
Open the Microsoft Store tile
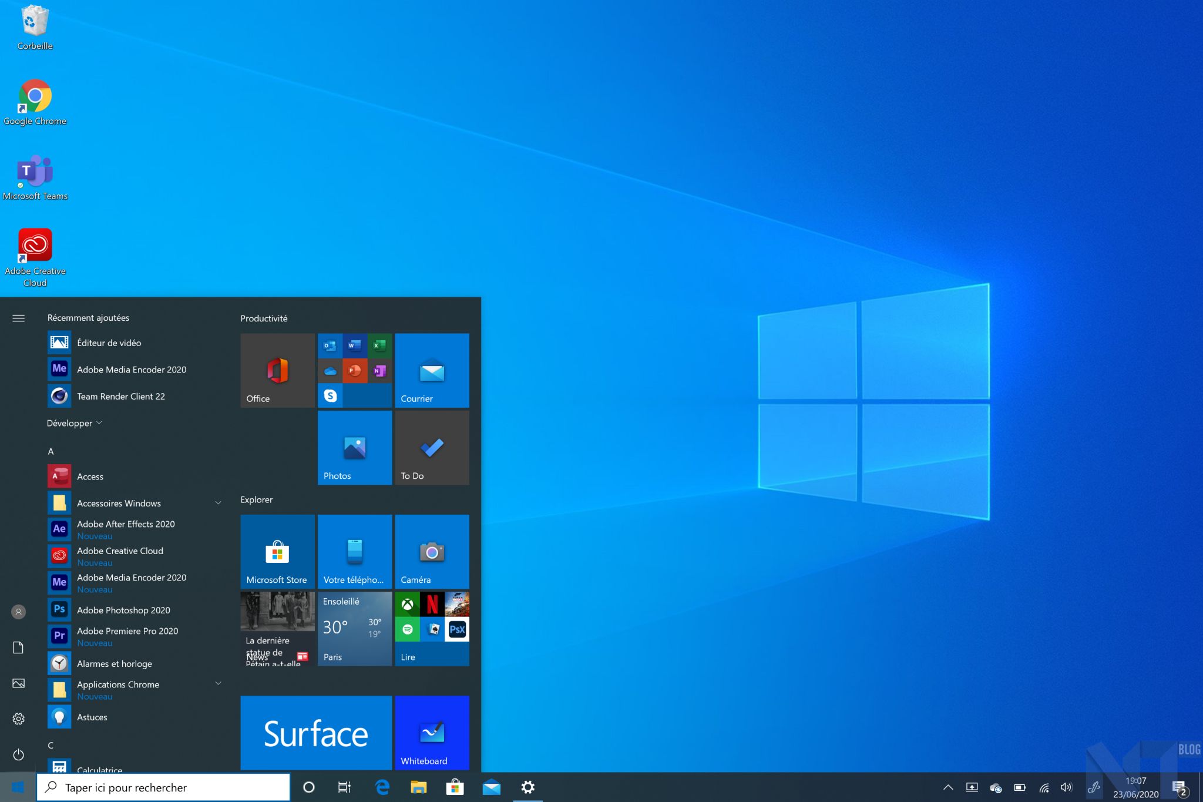tap(277, 552)
